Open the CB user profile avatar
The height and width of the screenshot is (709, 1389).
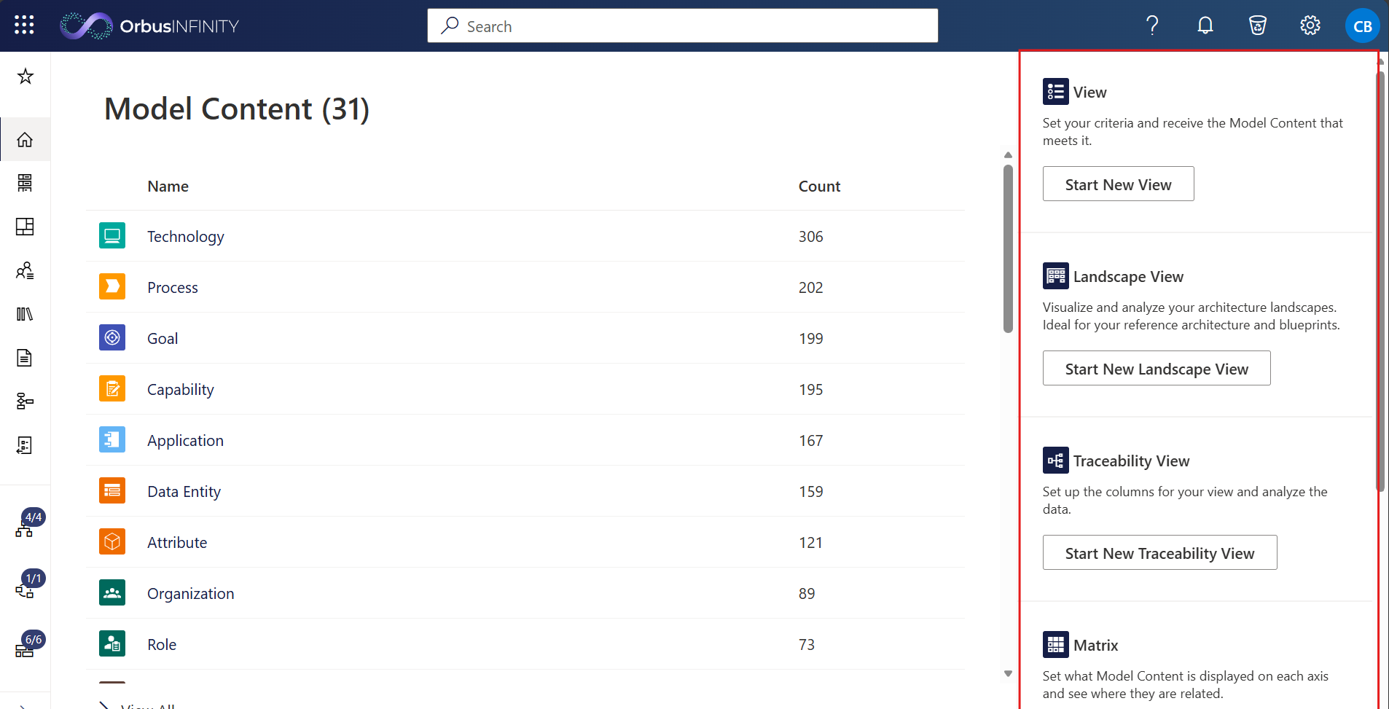[x=1362, y=26]
